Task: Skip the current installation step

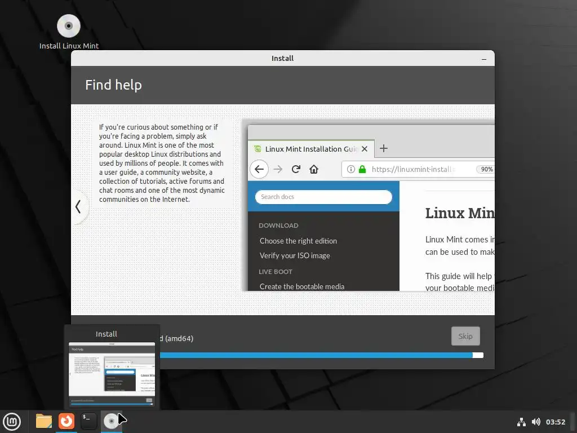Action: (x=465, y=336)
